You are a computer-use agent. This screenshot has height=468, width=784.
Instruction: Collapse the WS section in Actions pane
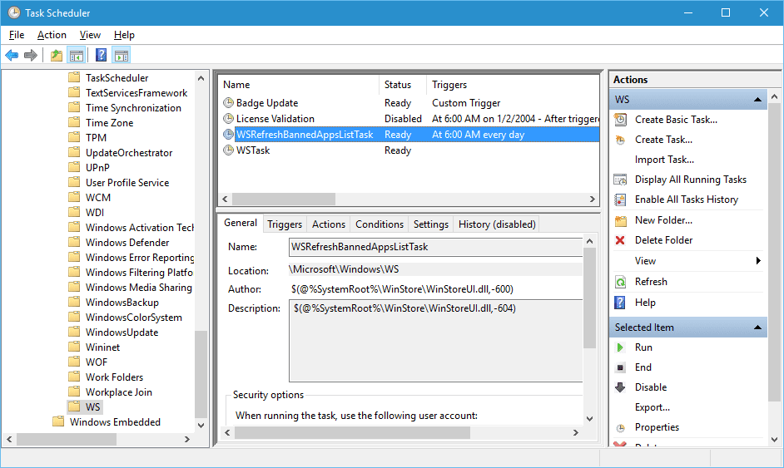click(757, 100)
